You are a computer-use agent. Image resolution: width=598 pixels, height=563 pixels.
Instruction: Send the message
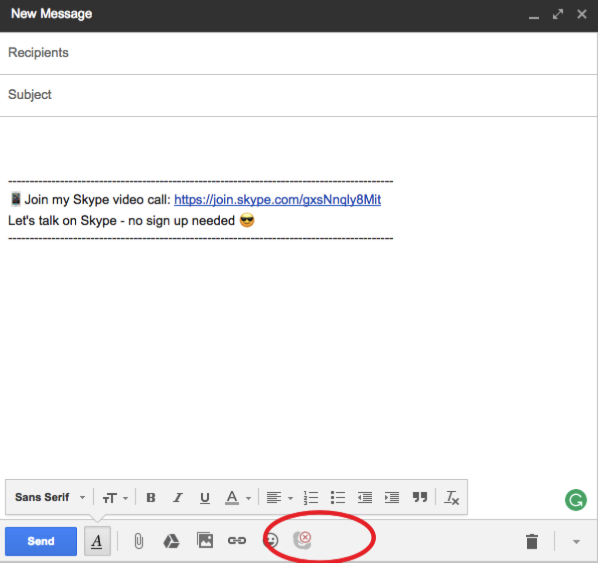click(41, 541)
